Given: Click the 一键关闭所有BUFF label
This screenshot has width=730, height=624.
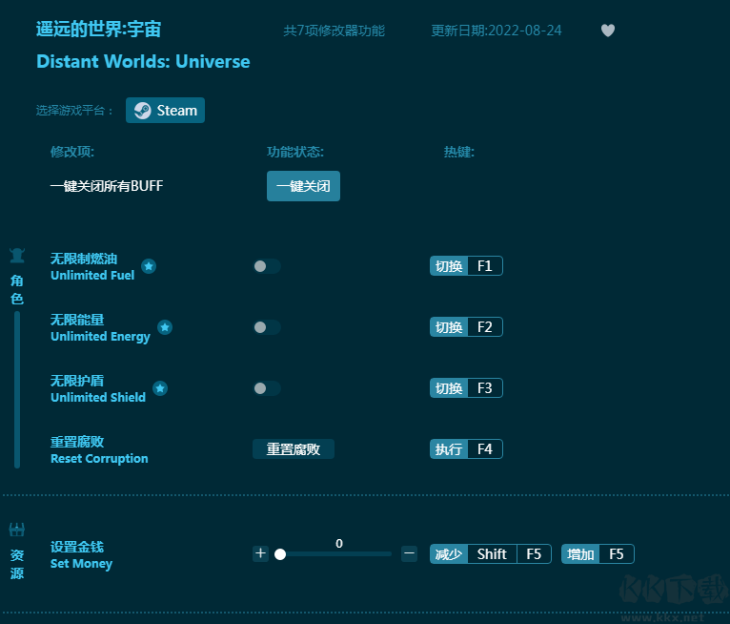Looking at the screenshot, I should coord(107,186).
